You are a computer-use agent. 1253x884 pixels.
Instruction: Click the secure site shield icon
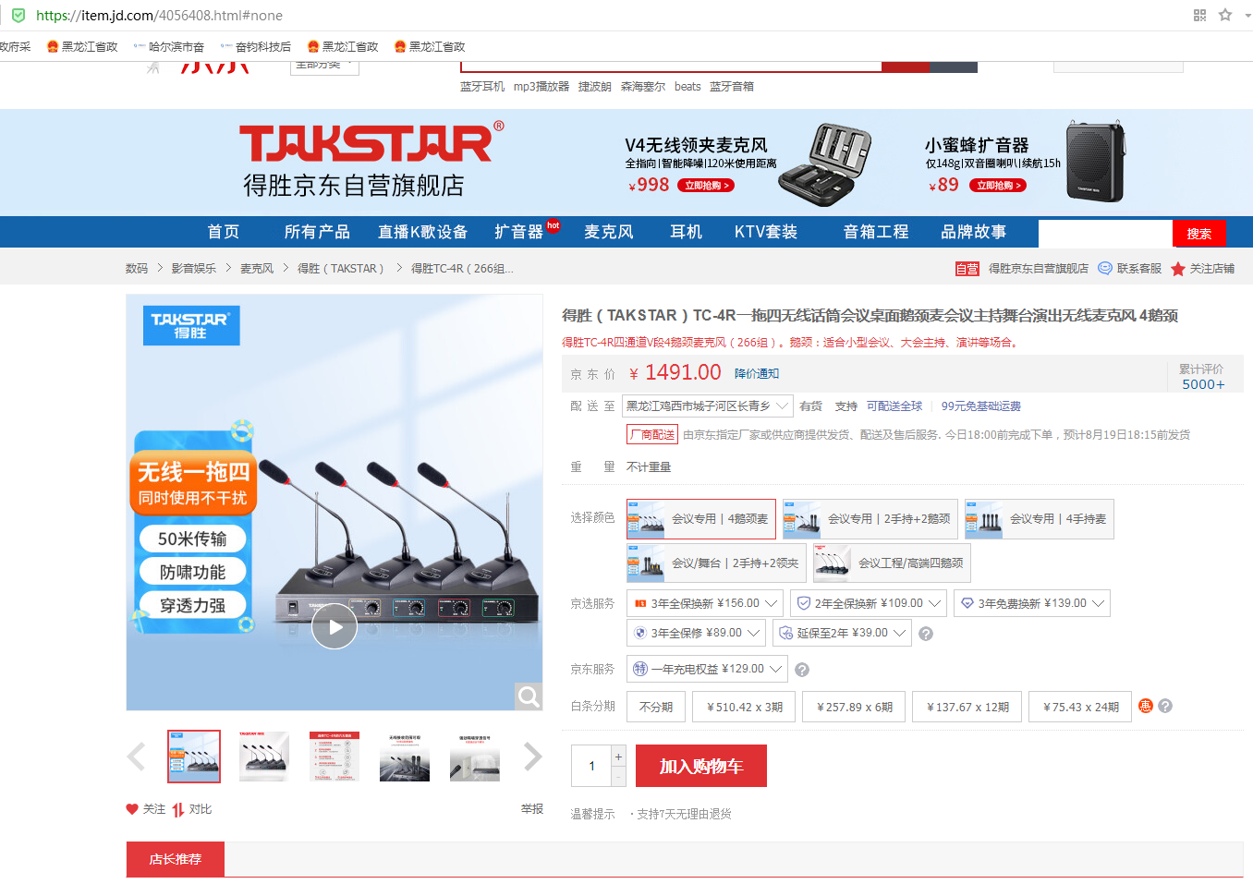coord(18,15)
